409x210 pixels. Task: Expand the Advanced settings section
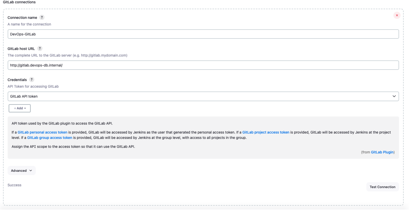pyautogui.click(x=21, y=170)
